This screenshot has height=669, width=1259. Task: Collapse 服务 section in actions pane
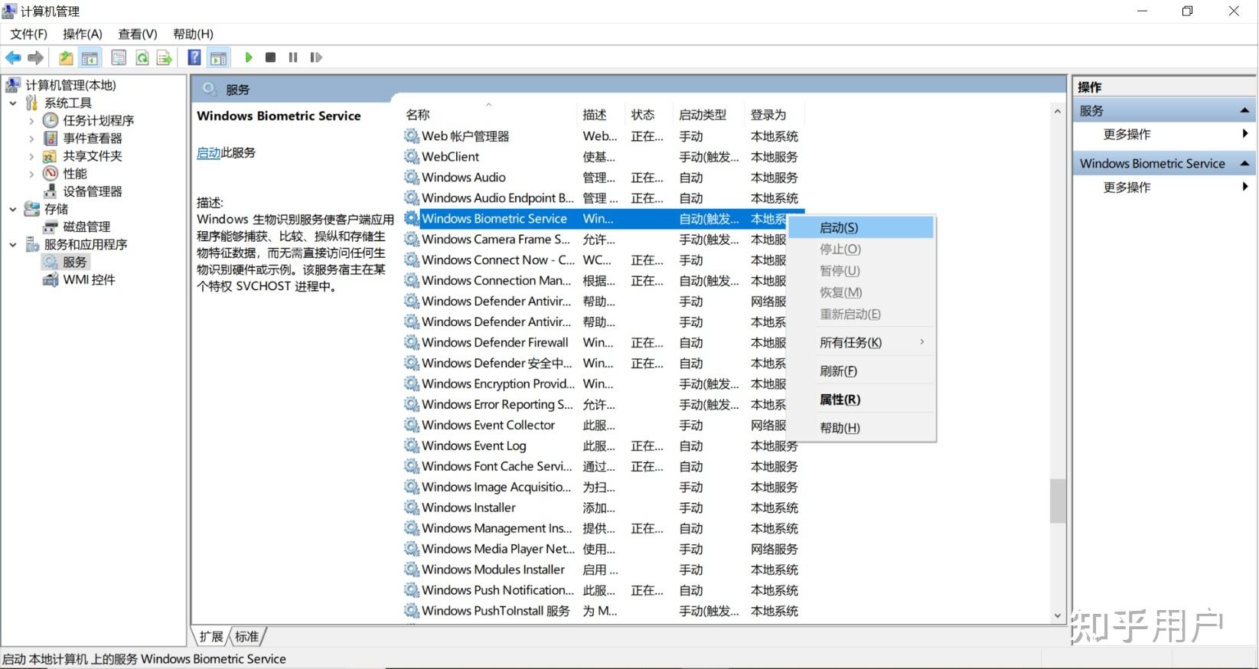pyautogui.click(x=1244, y=111)
